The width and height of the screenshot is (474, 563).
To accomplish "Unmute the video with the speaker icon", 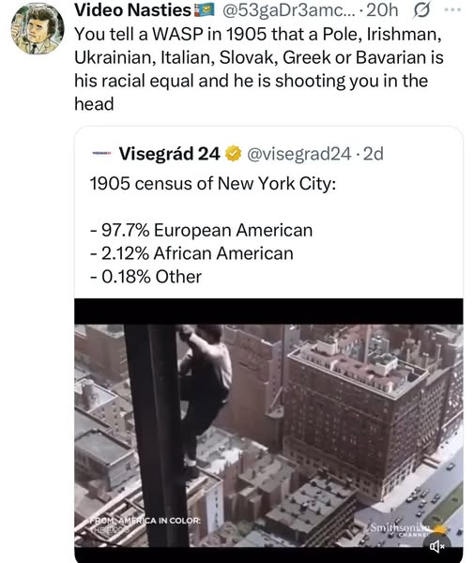I will (x=437, y=546).
